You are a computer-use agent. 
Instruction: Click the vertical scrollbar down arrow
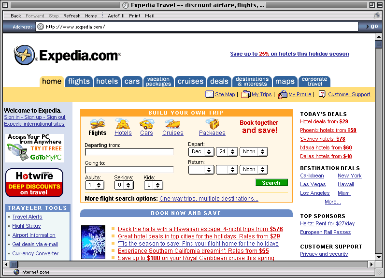pyautogui.click(x=379, y=257)
